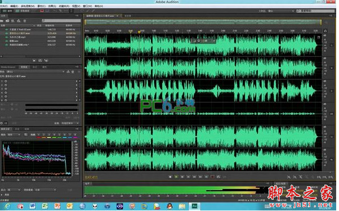Open the View (视图) menu
Screen dimensions: 339x211
[x=76, y=6]
